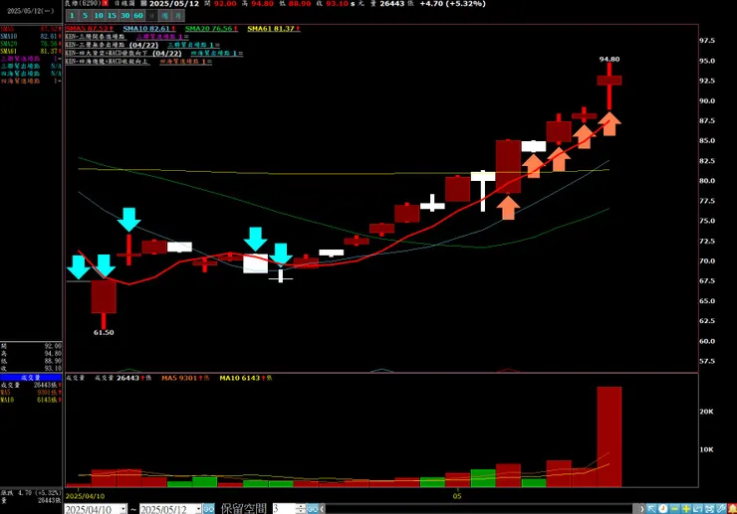737x514 pixels.
Task: Switch chart to daily (日) timeframe
Action: point(151,16)
